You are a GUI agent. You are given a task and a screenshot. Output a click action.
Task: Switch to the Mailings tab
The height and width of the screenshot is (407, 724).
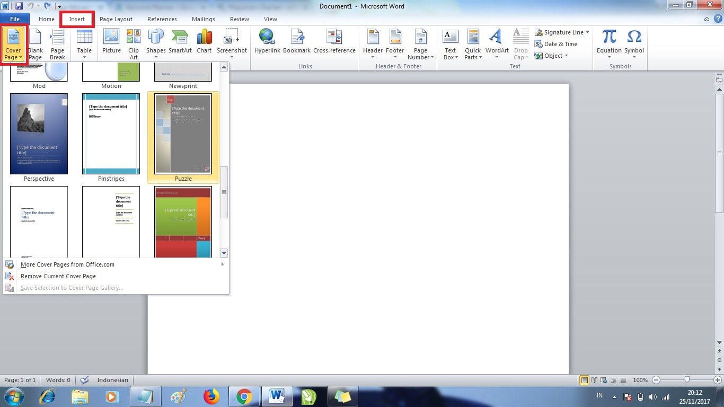tap(203, 19)
